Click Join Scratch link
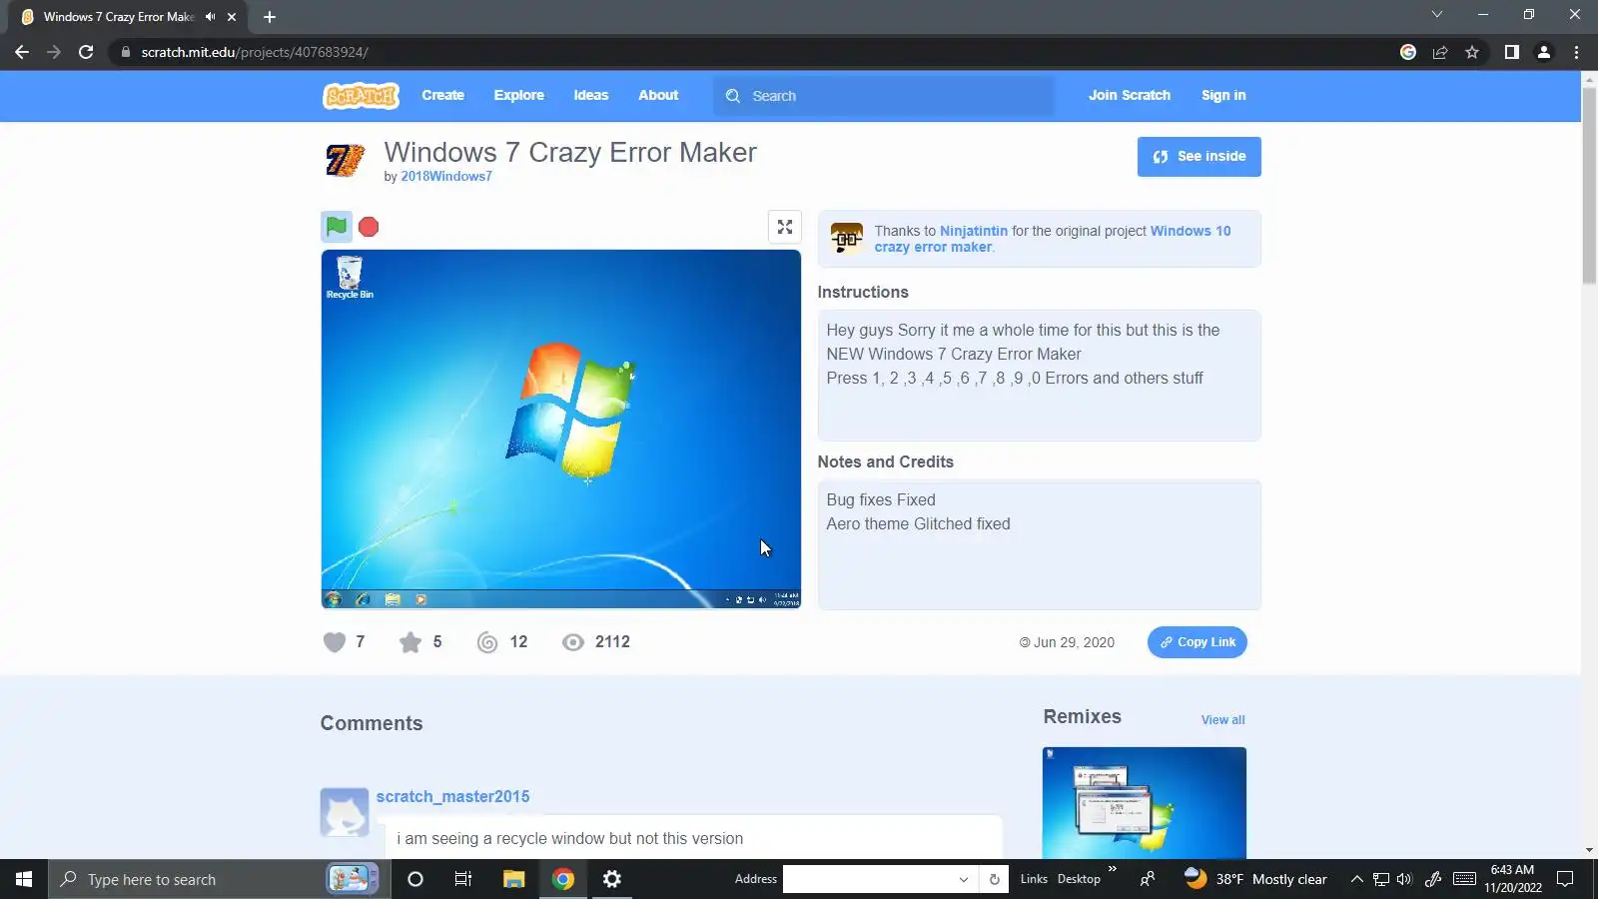The width and height of the screenshot is (1598, 899). point(1130,96)
